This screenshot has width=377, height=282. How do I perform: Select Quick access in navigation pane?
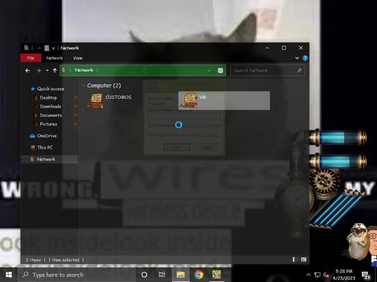[47, 89]
